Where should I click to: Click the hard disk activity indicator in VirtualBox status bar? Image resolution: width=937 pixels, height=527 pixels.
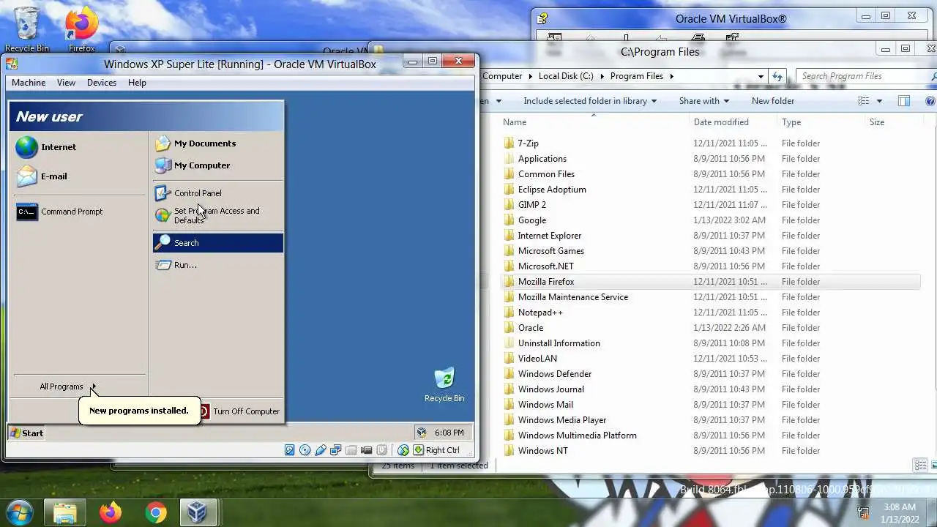point(290,450)
